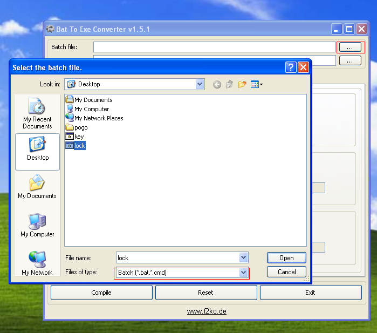Click the Go Back arrow icon
This screenshot has height=333, width=377.
click(217, 84)
